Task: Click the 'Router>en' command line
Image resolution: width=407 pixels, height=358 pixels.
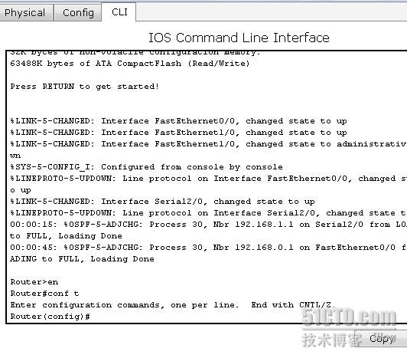Action: point(34,282)
